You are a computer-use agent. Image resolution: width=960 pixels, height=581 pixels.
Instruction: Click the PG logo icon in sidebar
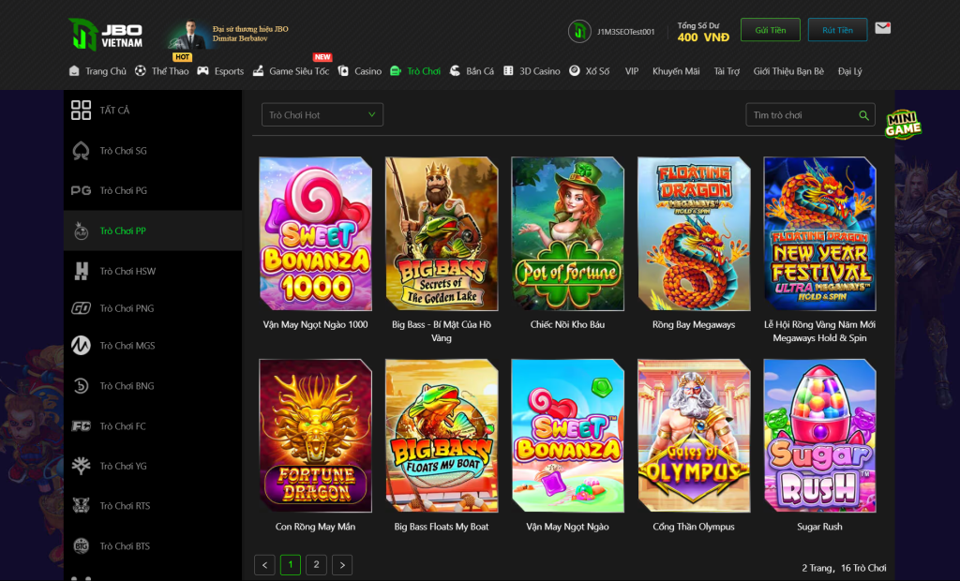(81, 190)
